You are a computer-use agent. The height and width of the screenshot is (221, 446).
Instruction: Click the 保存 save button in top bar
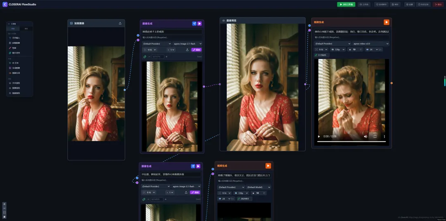tap(395, 5)
